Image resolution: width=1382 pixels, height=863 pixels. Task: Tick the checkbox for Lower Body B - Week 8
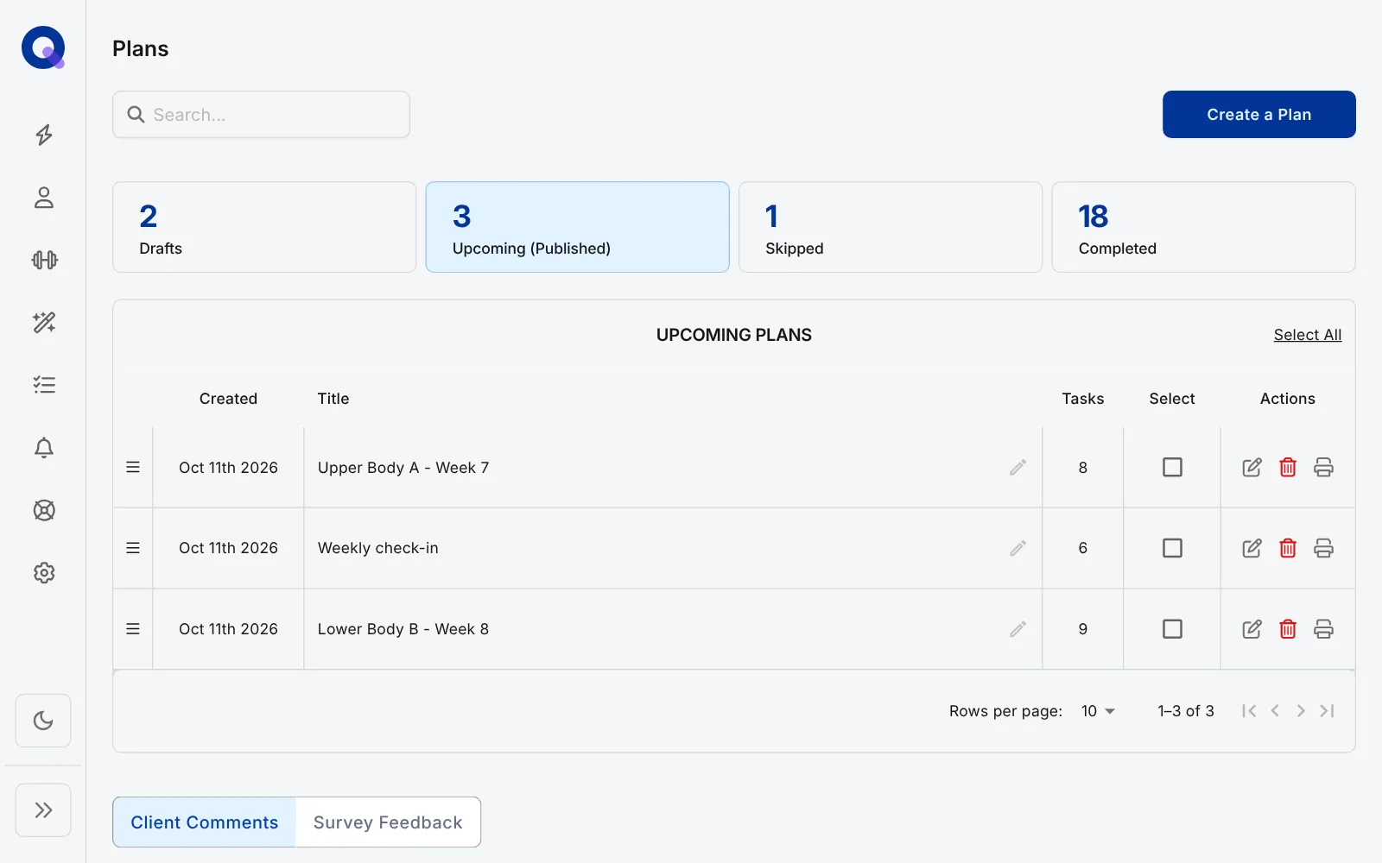1172,629
